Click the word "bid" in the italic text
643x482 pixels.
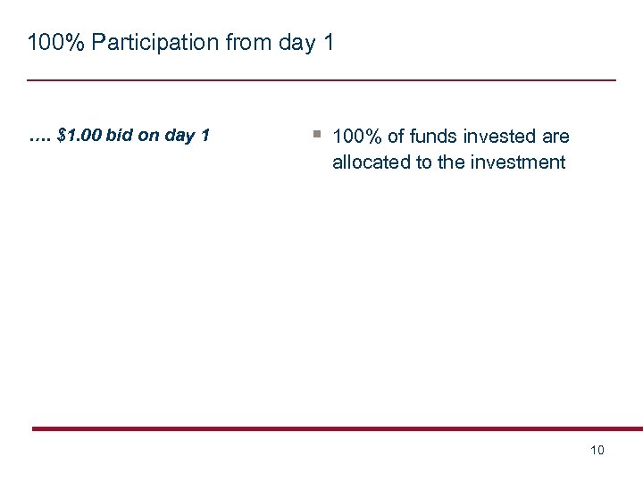click(120, 136)
